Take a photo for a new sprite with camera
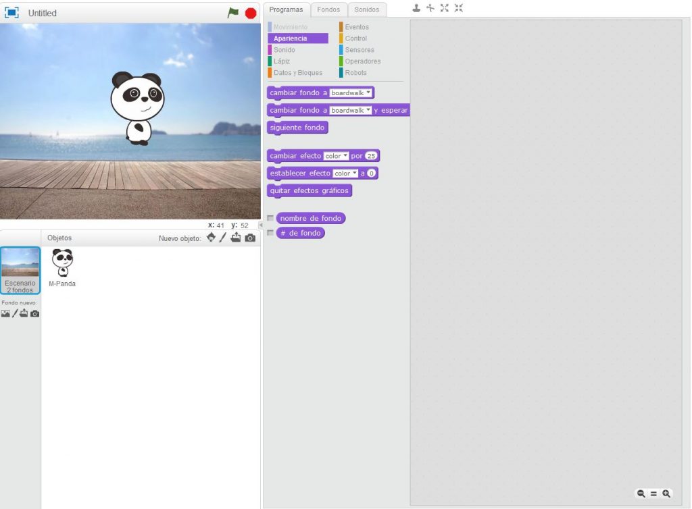Viewport: 692px width, 509px height. point(248,238)
